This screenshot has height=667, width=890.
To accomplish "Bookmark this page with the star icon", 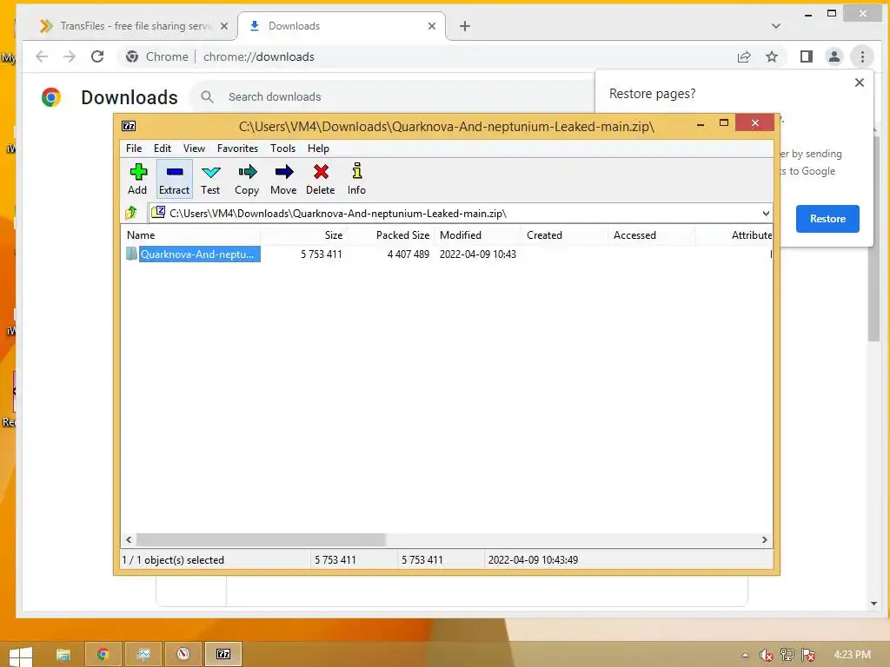I will (x=772, y=56).
